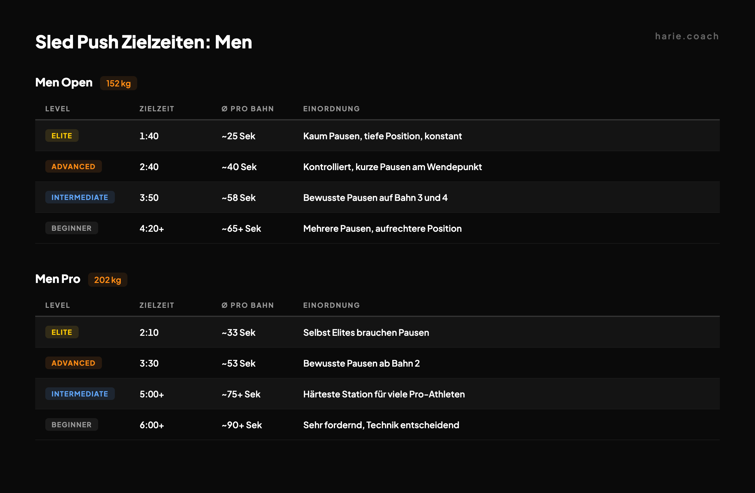
Task: Select the BEGINNER badge in Men Open
Action: pyautogui.click(x=71, y=228)
